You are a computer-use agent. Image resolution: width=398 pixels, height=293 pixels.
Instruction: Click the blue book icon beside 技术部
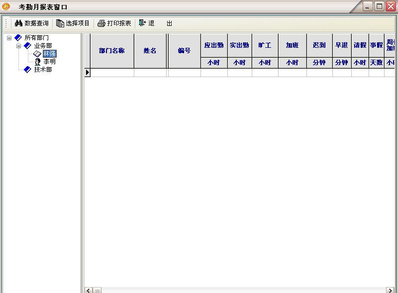(x=28, y=70)
